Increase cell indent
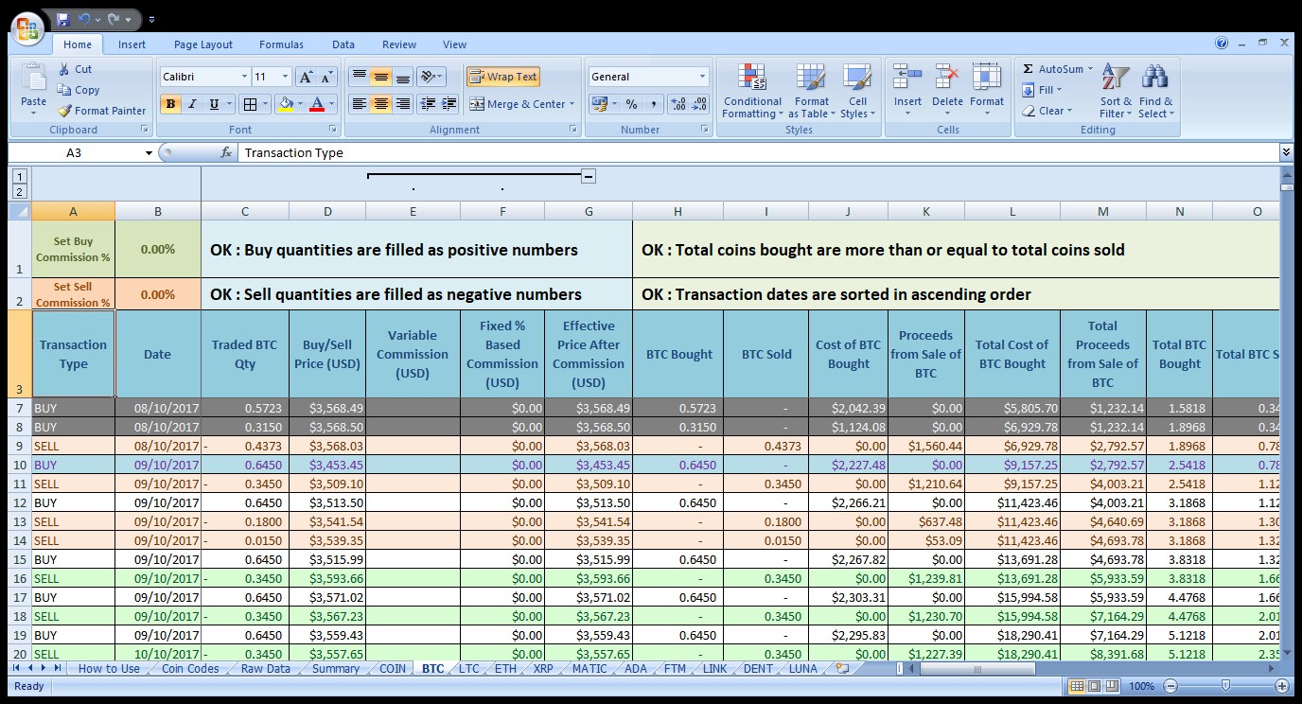The width and height of the screenshot is (1302, 704). pyautogui.click(x=449, y=104)
